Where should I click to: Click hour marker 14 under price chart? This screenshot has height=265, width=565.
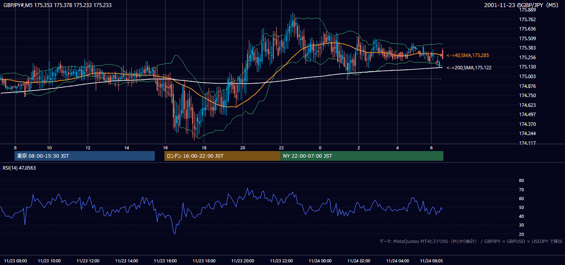click(126, 148)
